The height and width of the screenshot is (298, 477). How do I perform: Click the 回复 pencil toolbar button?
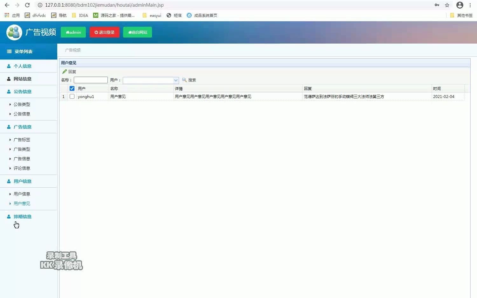tap(69, 72)
